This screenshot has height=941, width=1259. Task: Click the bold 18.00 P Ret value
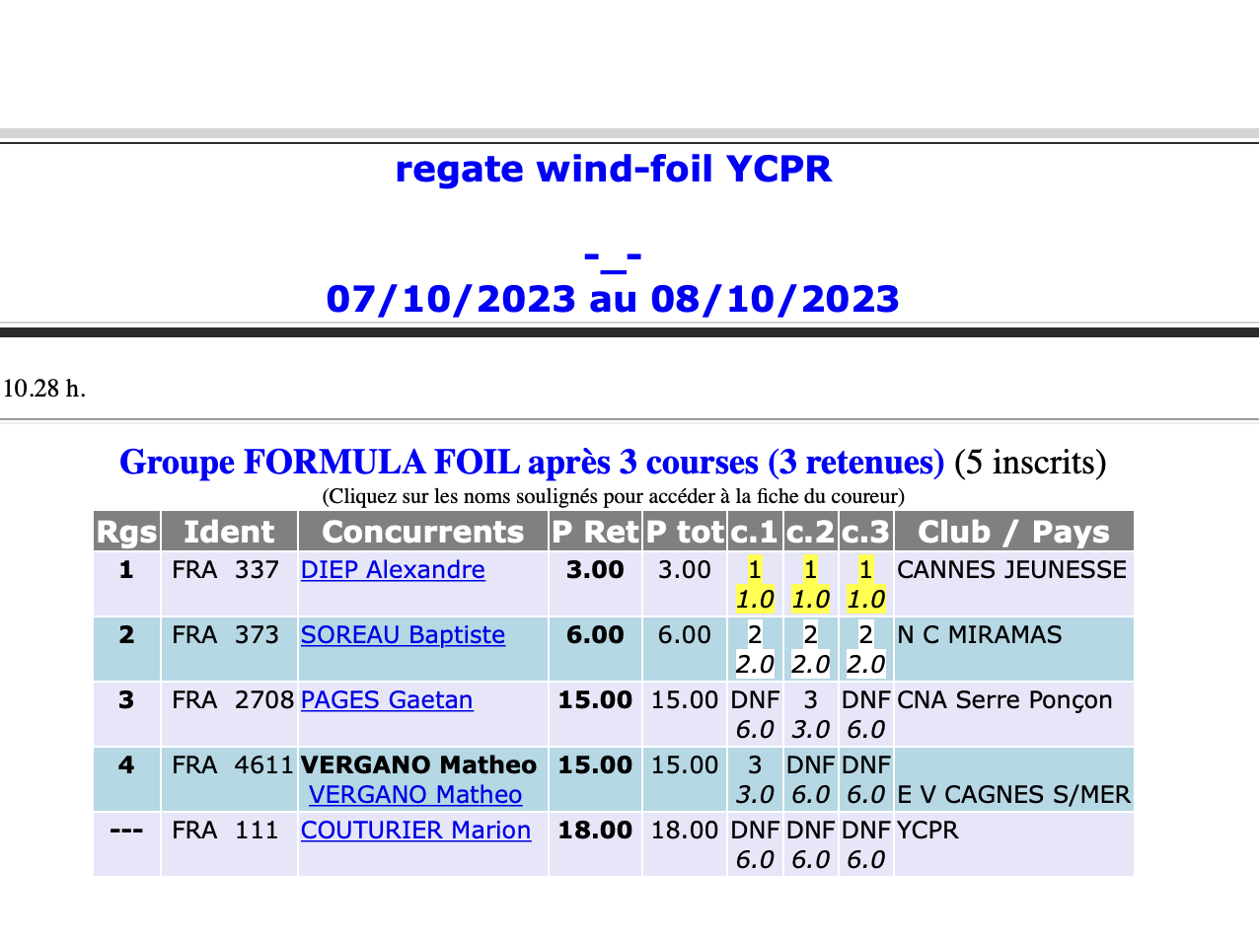coord(595,831)
